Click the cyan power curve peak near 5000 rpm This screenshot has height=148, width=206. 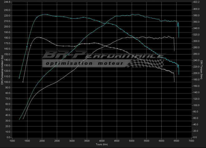click(x=132, y=14)
